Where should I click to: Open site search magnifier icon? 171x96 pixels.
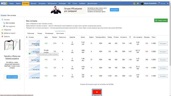168,3
